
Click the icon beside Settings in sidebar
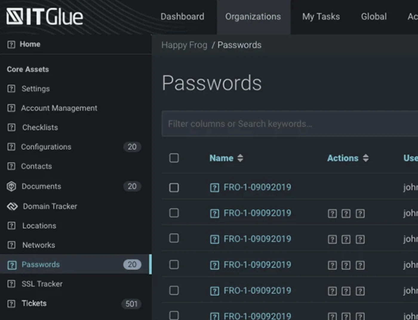click(x=11, y=89)
